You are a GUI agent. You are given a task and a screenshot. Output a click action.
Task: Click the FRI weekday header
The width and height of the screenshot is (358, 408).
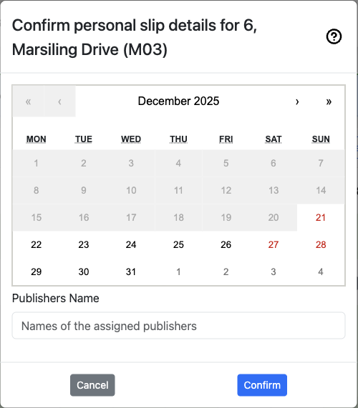(x=226, y=139)
